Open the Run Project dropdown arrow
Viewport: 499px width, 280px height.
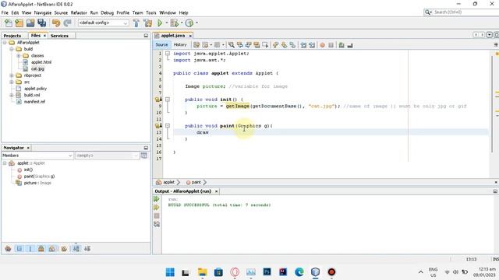(166, 23)
